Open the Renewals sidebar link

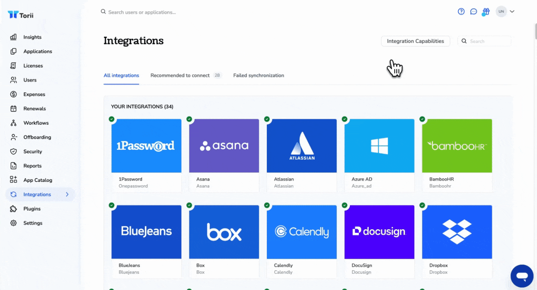tap(35, 108)
